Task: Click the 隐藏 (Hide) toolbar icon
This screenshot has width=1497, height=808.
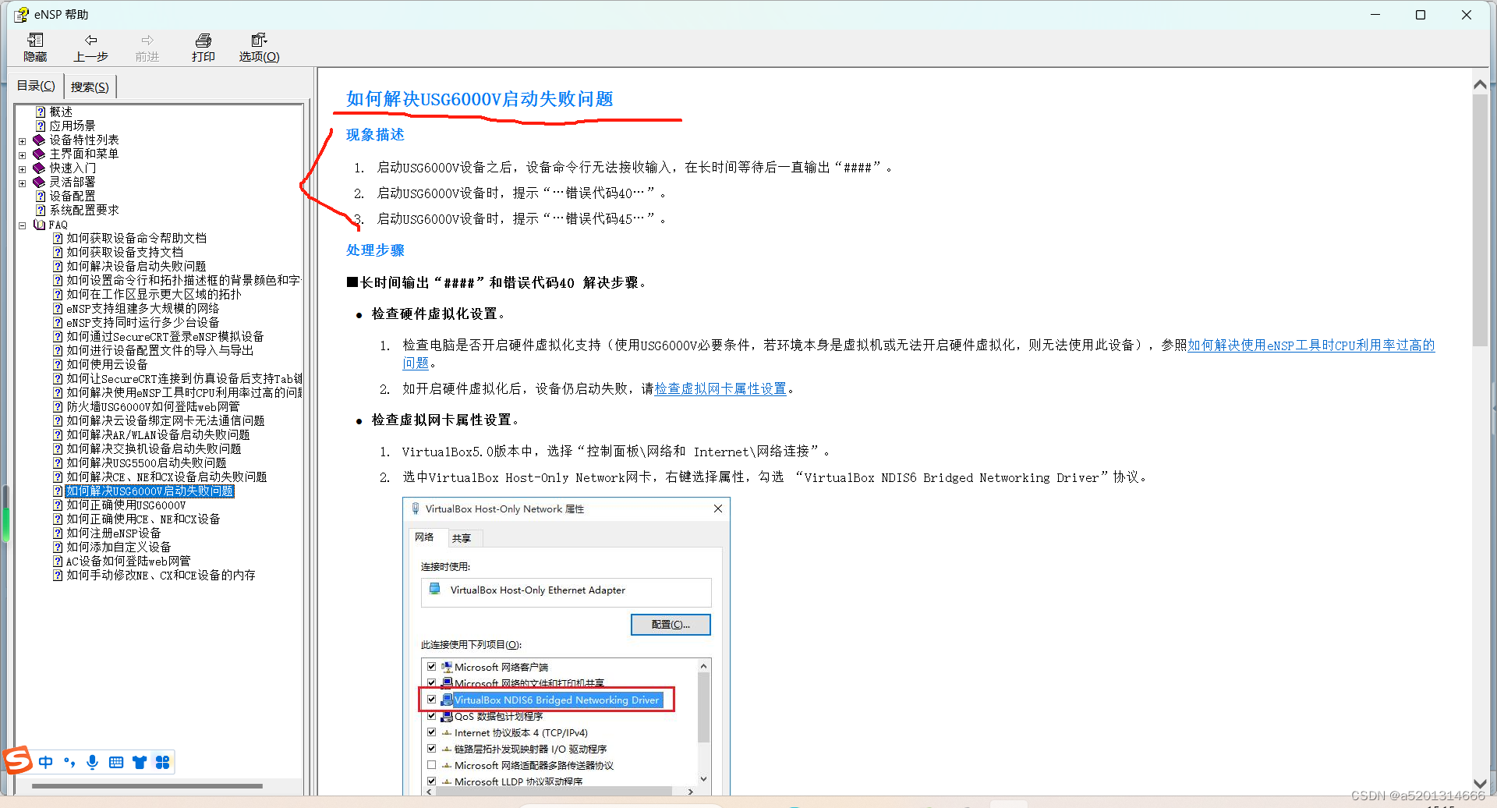Action: [35, 47]
